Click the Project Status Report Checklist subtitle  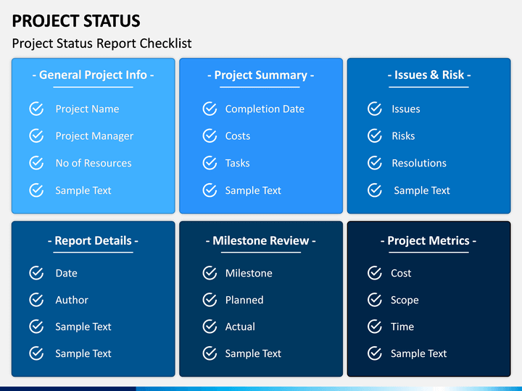[102, 43]
